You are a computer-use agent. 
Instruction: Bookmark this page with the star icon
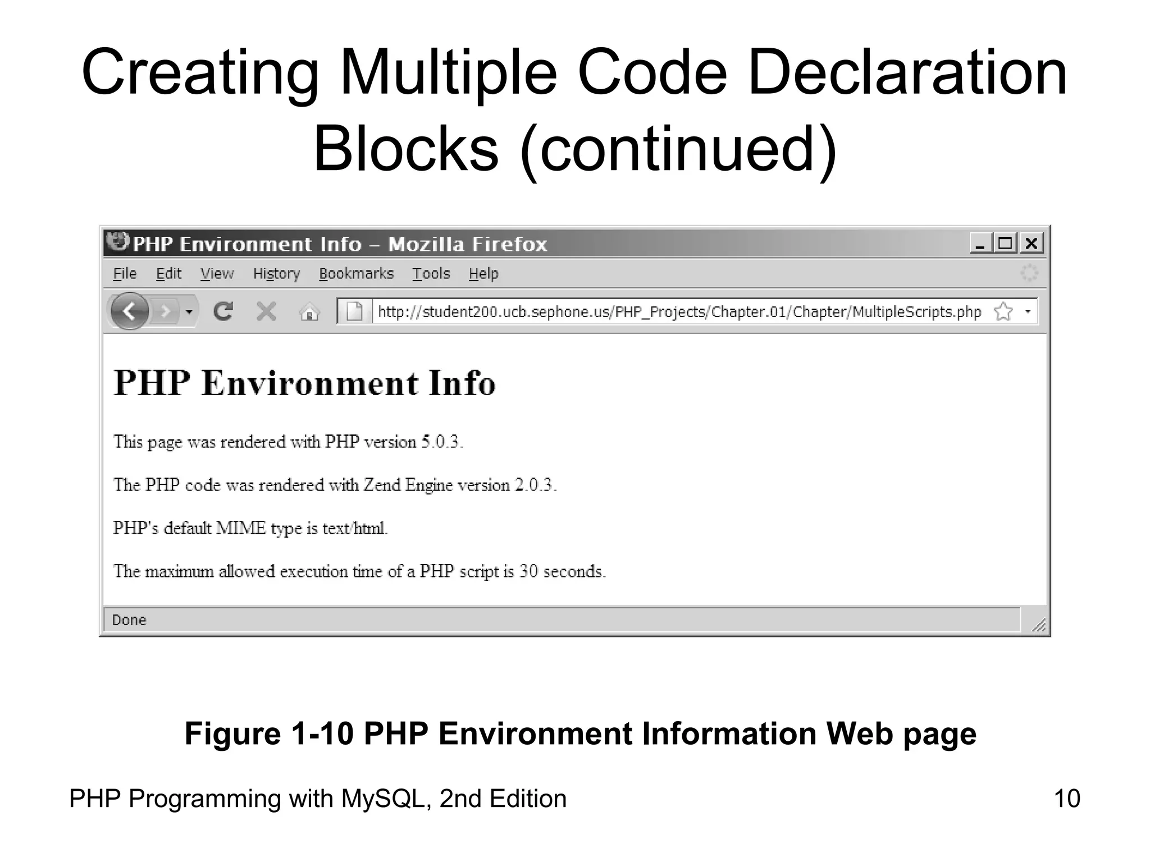(x=1003, y=311)
